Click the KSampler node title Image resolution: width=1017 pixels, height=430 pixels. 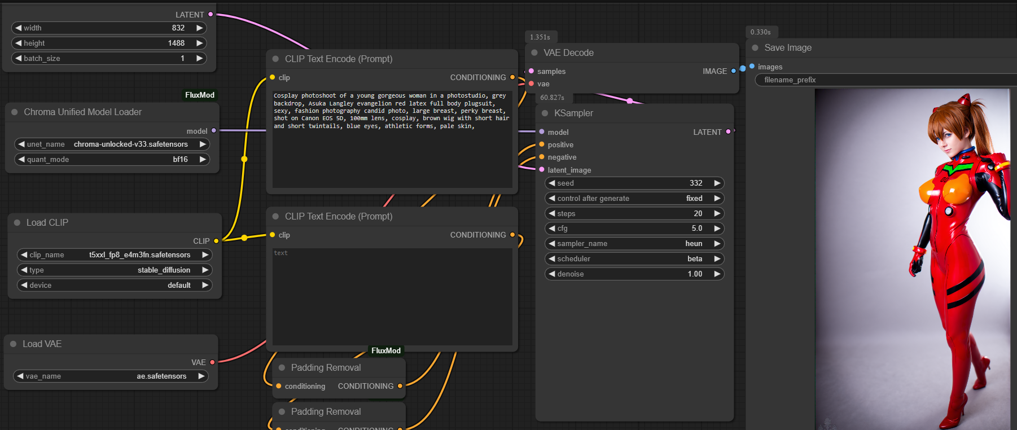pyautogui.click(x=573, y=113)
